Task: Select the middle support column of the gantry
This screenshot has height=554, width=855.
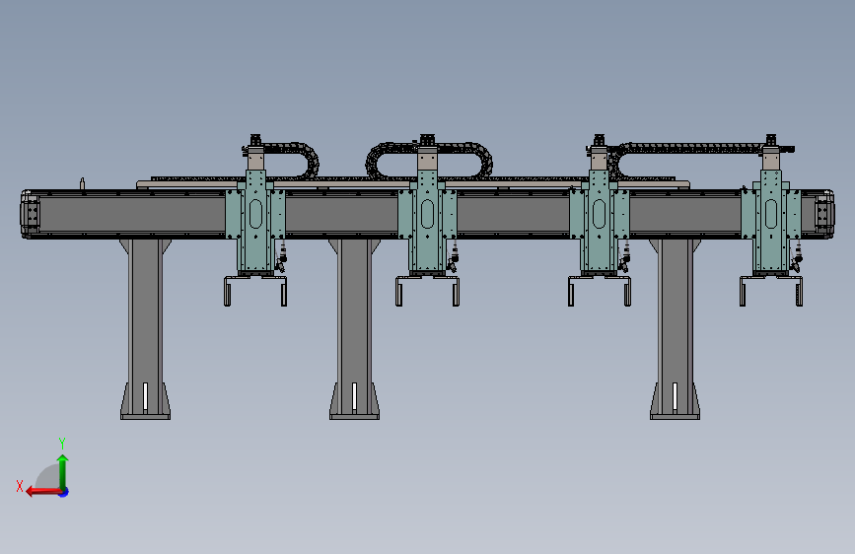Action: coord(354,329)
